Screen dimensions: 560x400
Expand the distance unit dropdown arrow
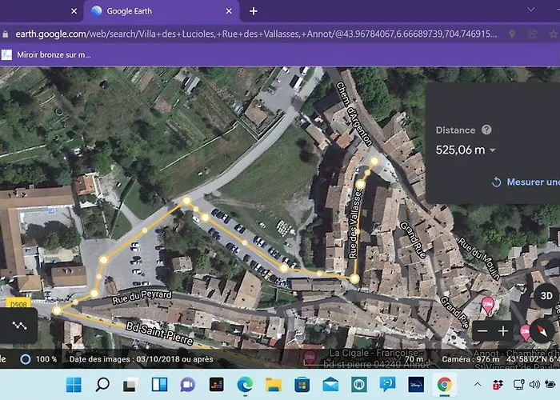[492, 150]
